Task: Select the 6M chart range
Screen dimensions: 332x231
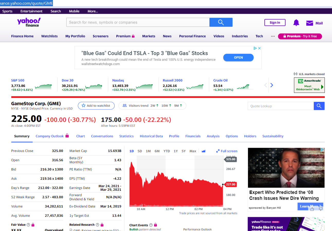Action: (157, 151)
